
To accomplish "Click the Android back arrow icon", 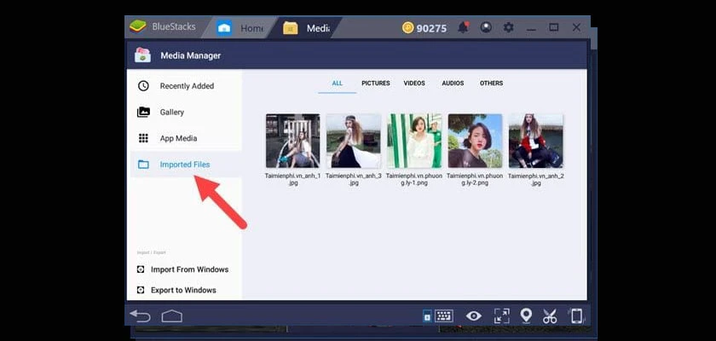I will 140,316.
